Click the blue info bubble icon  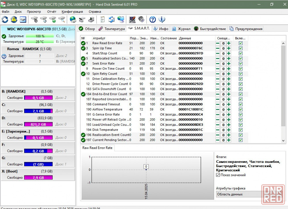[162, 20]
